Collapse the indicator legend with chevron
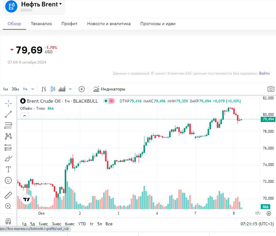 coord(25,116)
